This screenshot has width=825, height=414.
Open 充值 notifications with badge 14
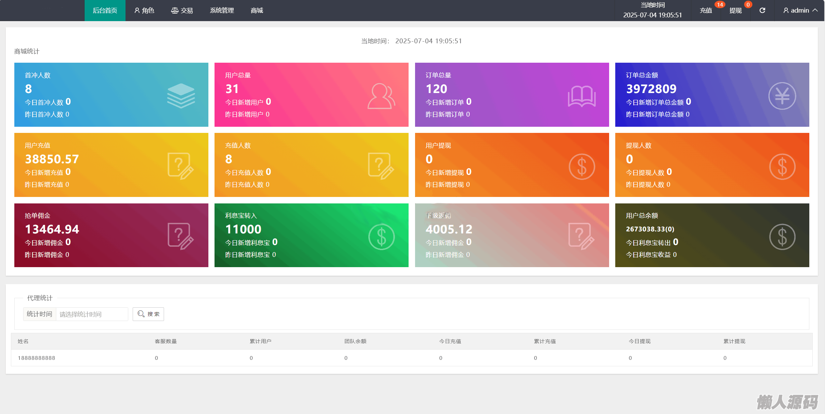coord(706,11)
